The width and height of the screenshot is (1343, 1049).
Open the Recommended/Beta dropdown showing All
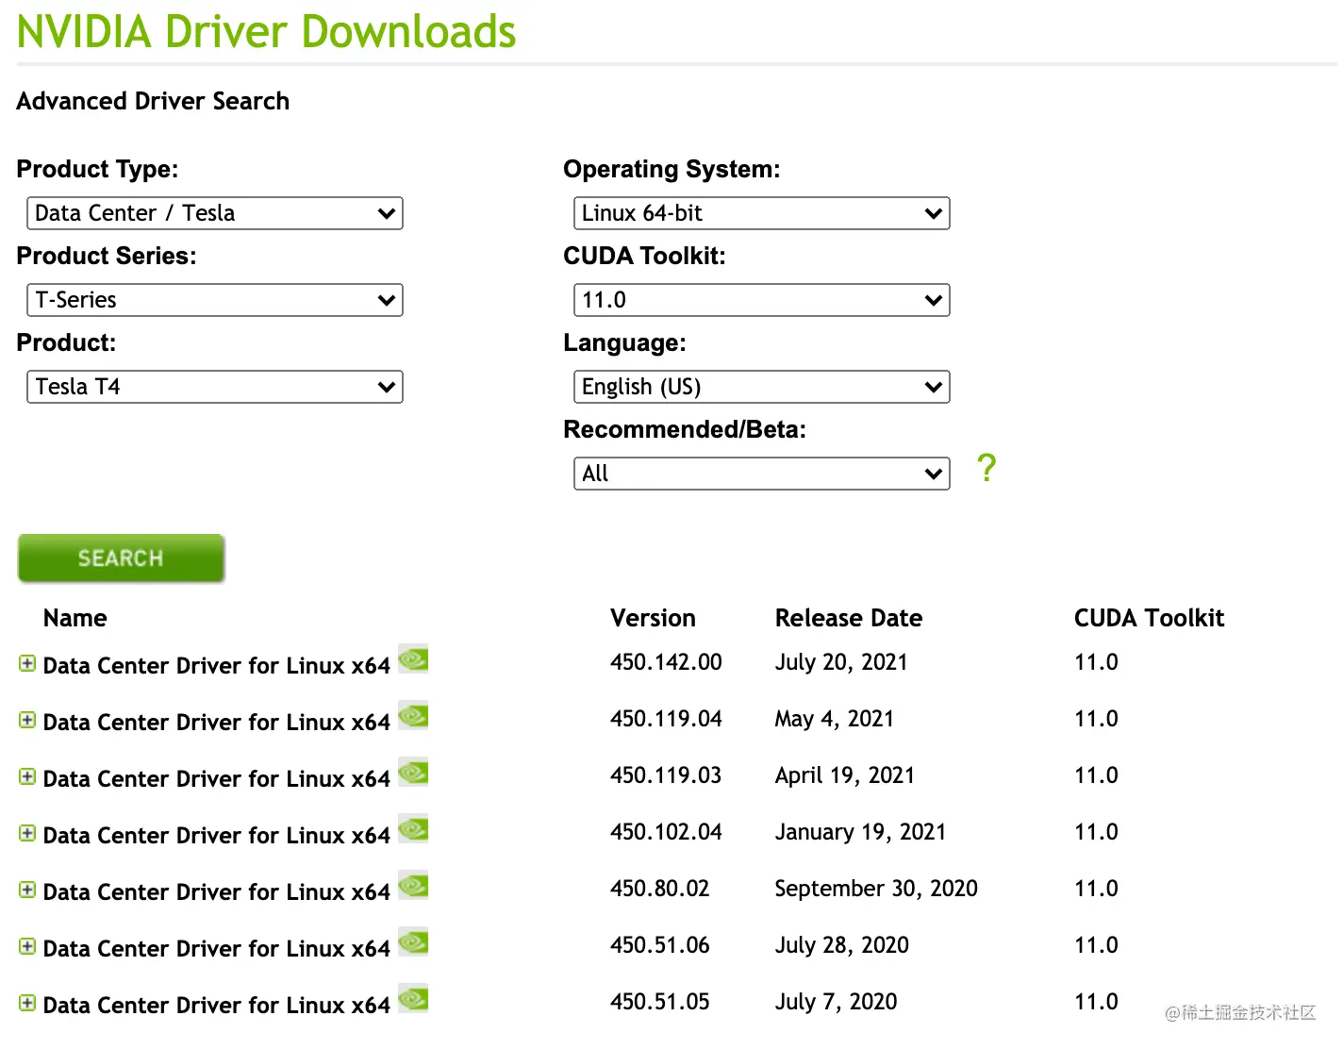[762, 474]
